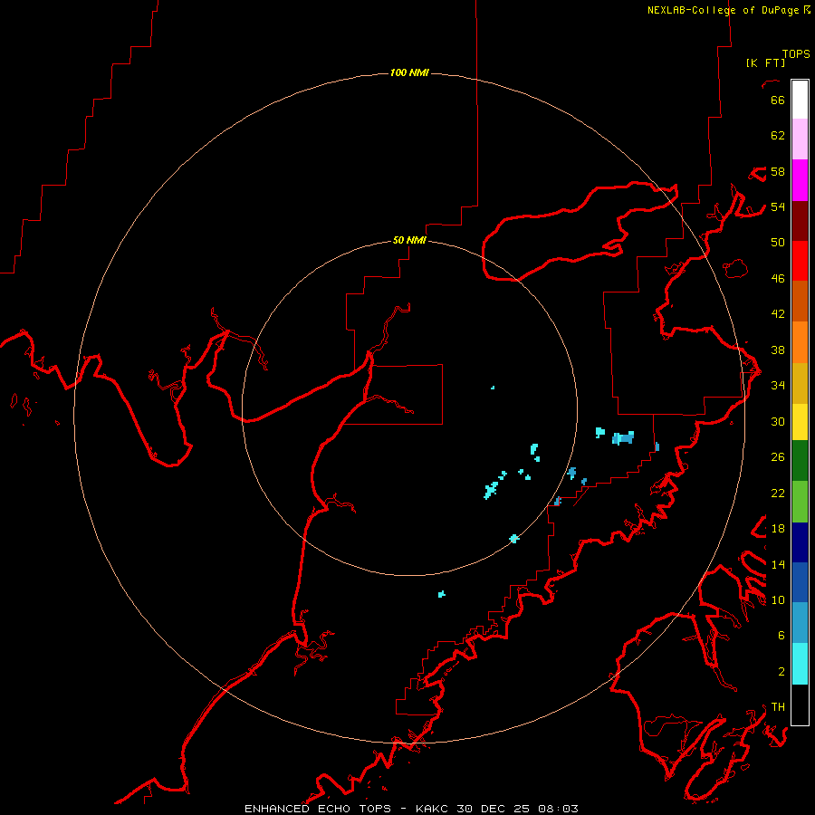Click the '22' legend value label

point(778,494)
